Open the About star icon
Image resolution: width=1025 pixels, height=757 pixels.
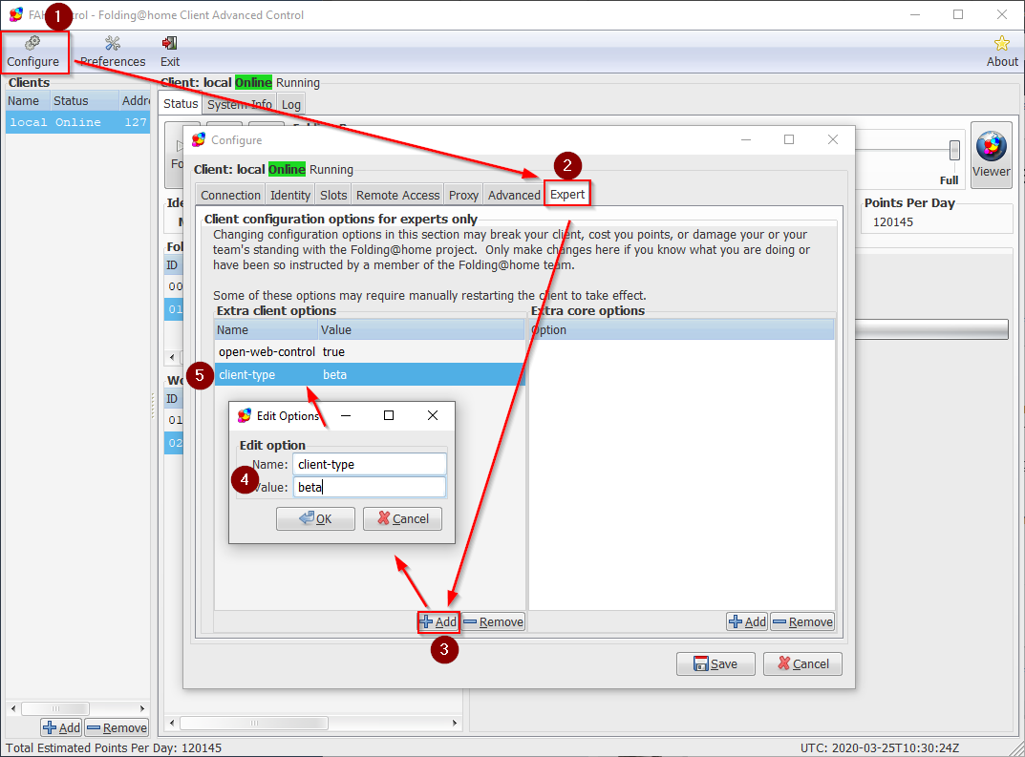1002,52
